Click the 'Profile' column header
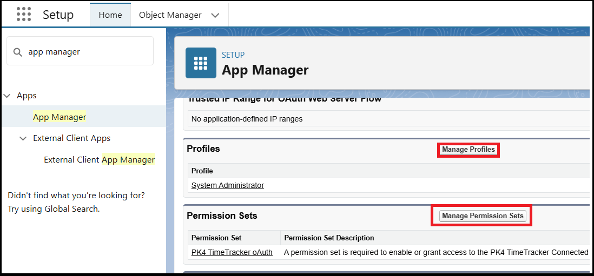594x276 pixels. point(202,171)
